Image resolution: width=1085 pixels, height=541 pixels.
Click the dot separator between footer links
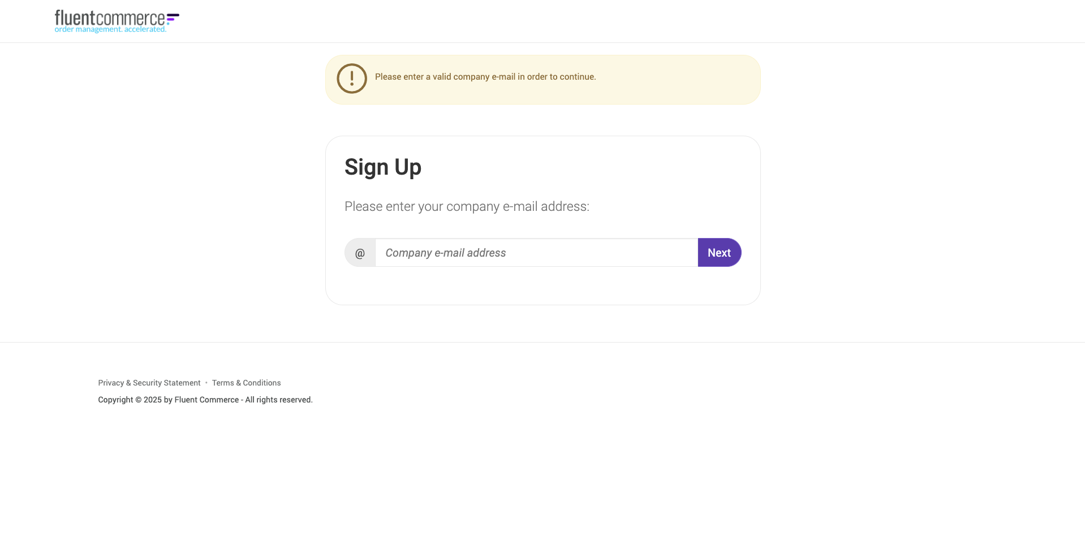[x=206, y=383]
